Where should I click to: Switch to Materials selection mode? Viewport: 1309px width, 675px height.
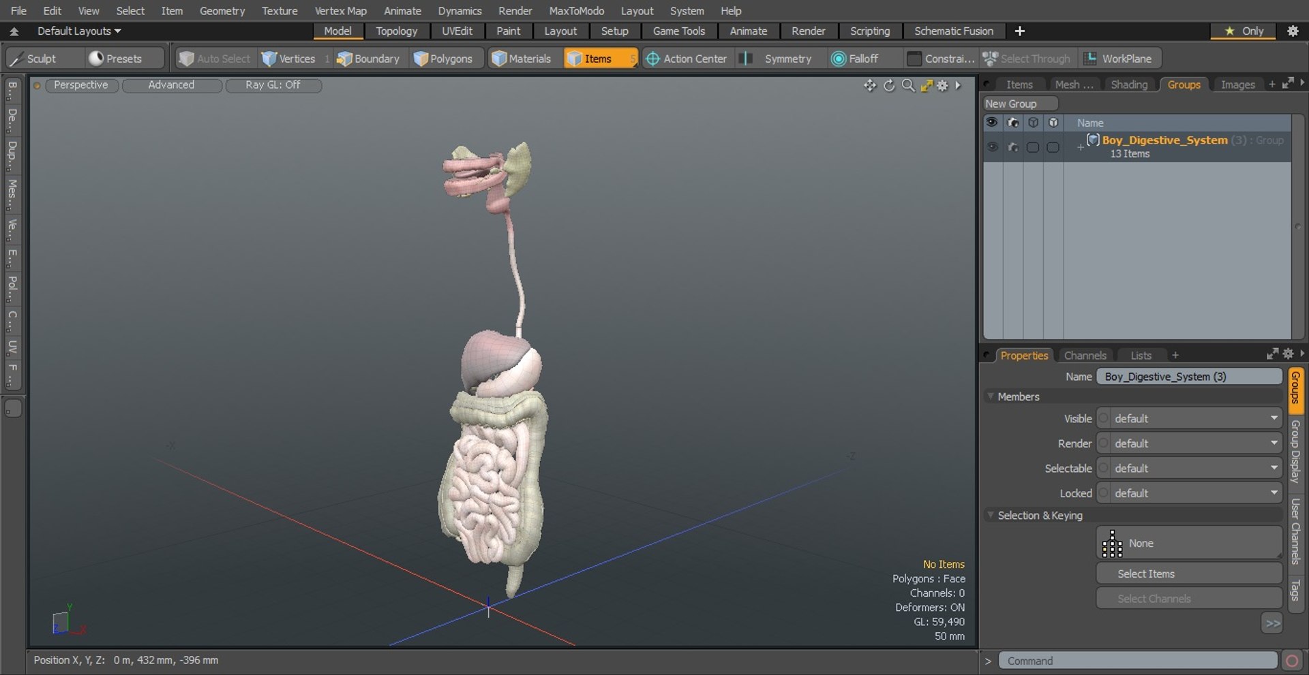pos(522,59)
